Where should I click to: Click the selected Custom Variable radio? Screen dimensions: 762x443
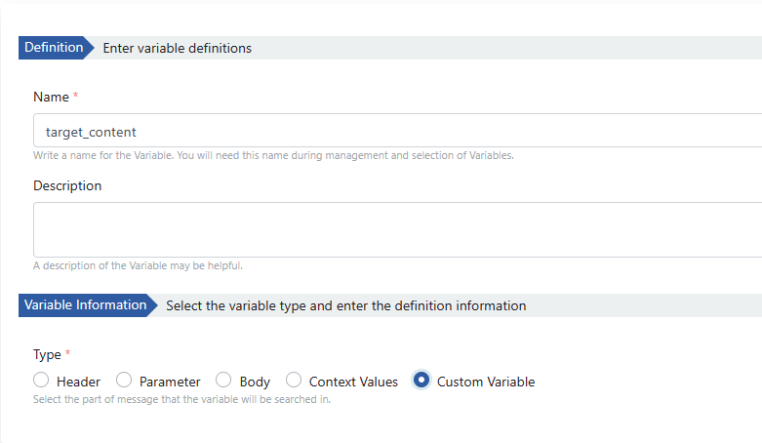[x=421, y=381]
